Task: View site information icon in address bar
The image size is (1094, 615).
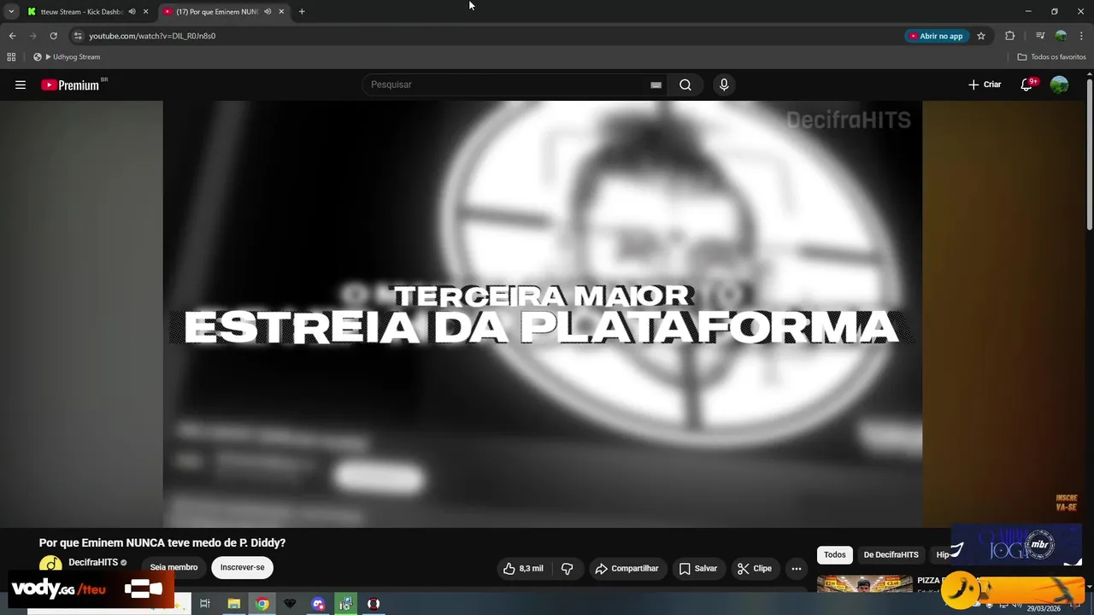Action: [78, 36]
